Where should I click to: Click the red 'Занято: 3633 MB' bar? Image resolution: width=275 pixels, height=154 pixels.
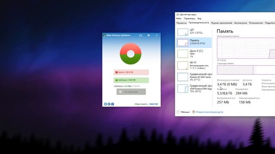point(131,72)
